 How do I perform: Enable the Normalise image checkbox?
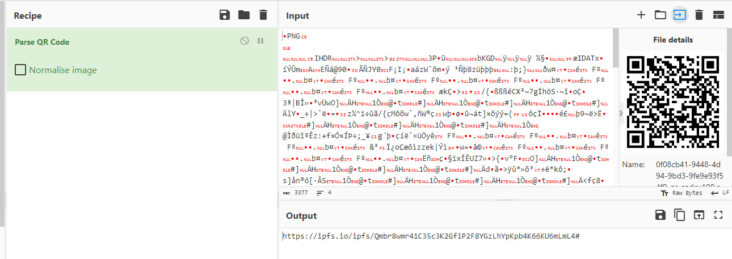pos(20,70)
